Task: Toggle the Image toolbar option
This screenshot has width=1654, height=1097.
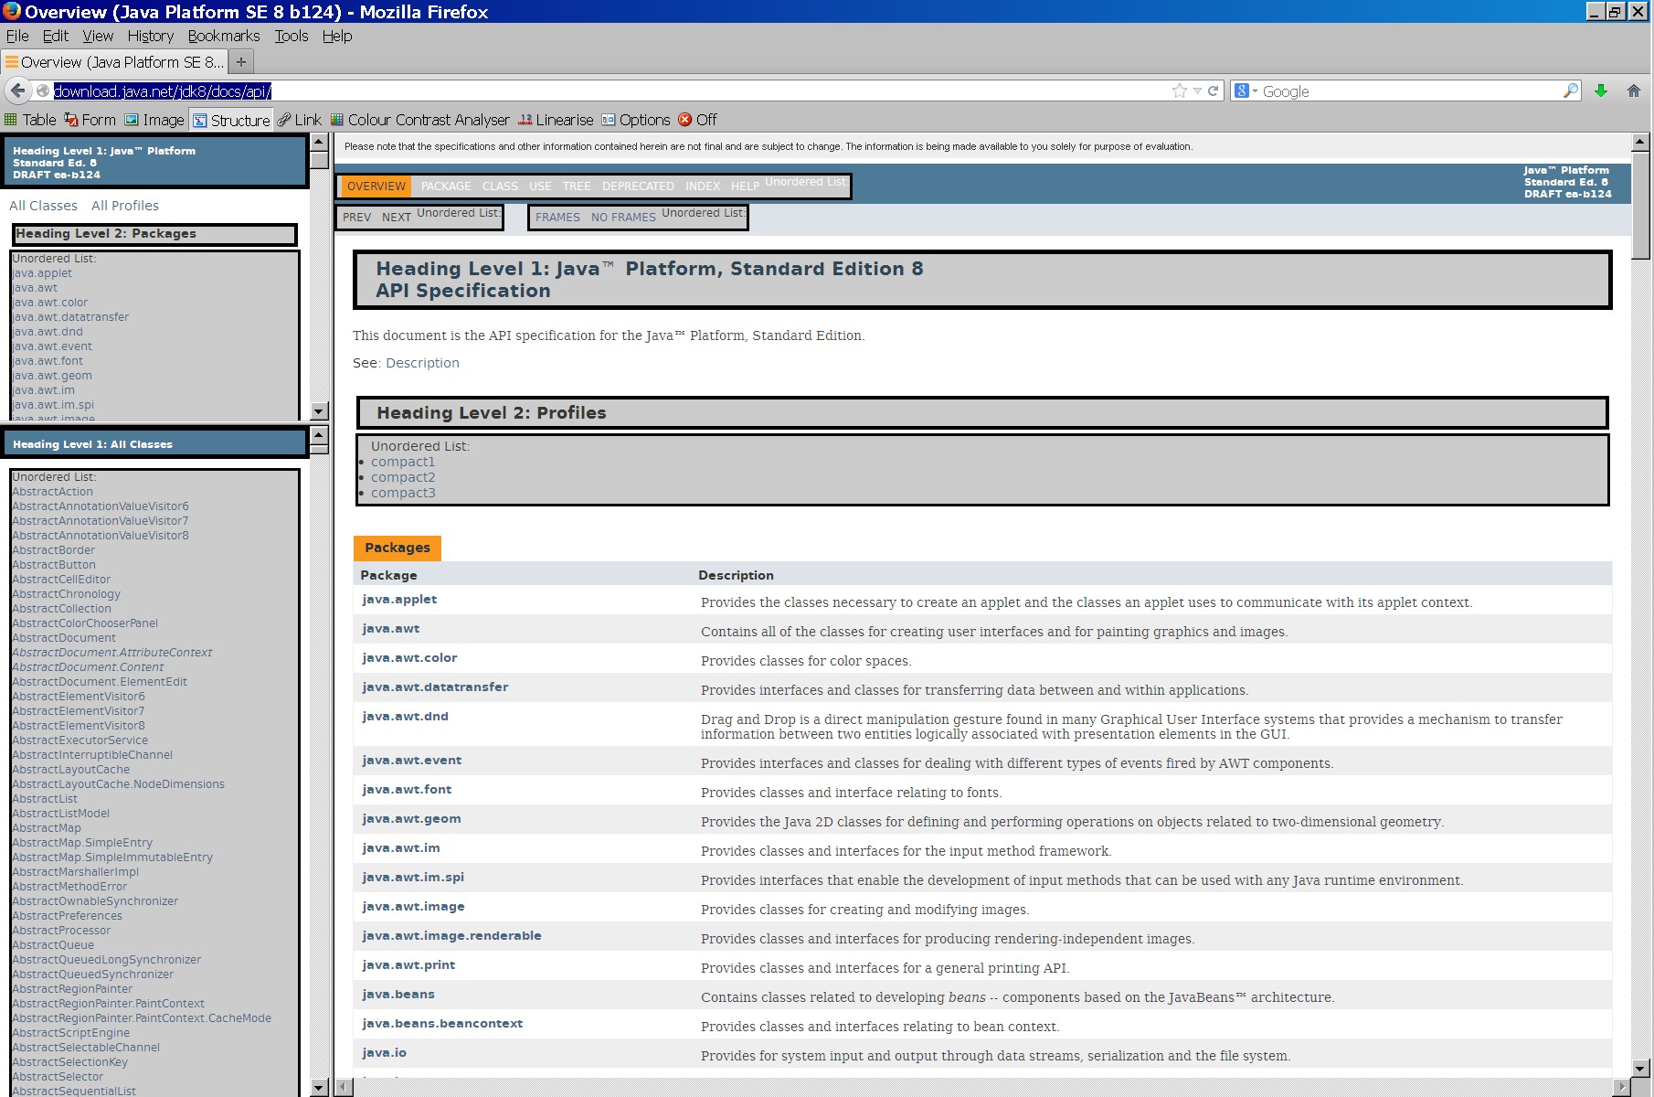Action: 154,120
